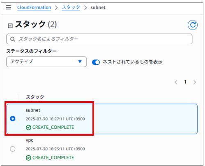Refresh the stack list
Screen dimensions: 205x166
point(193,25)
